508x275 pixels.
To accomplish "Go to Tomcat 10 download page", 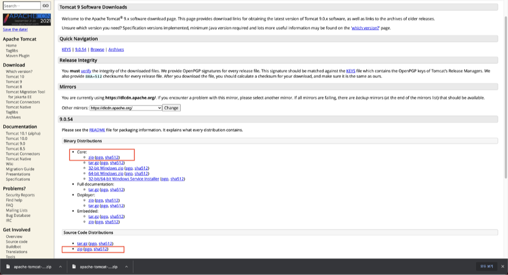I will [x=15, y=76].
